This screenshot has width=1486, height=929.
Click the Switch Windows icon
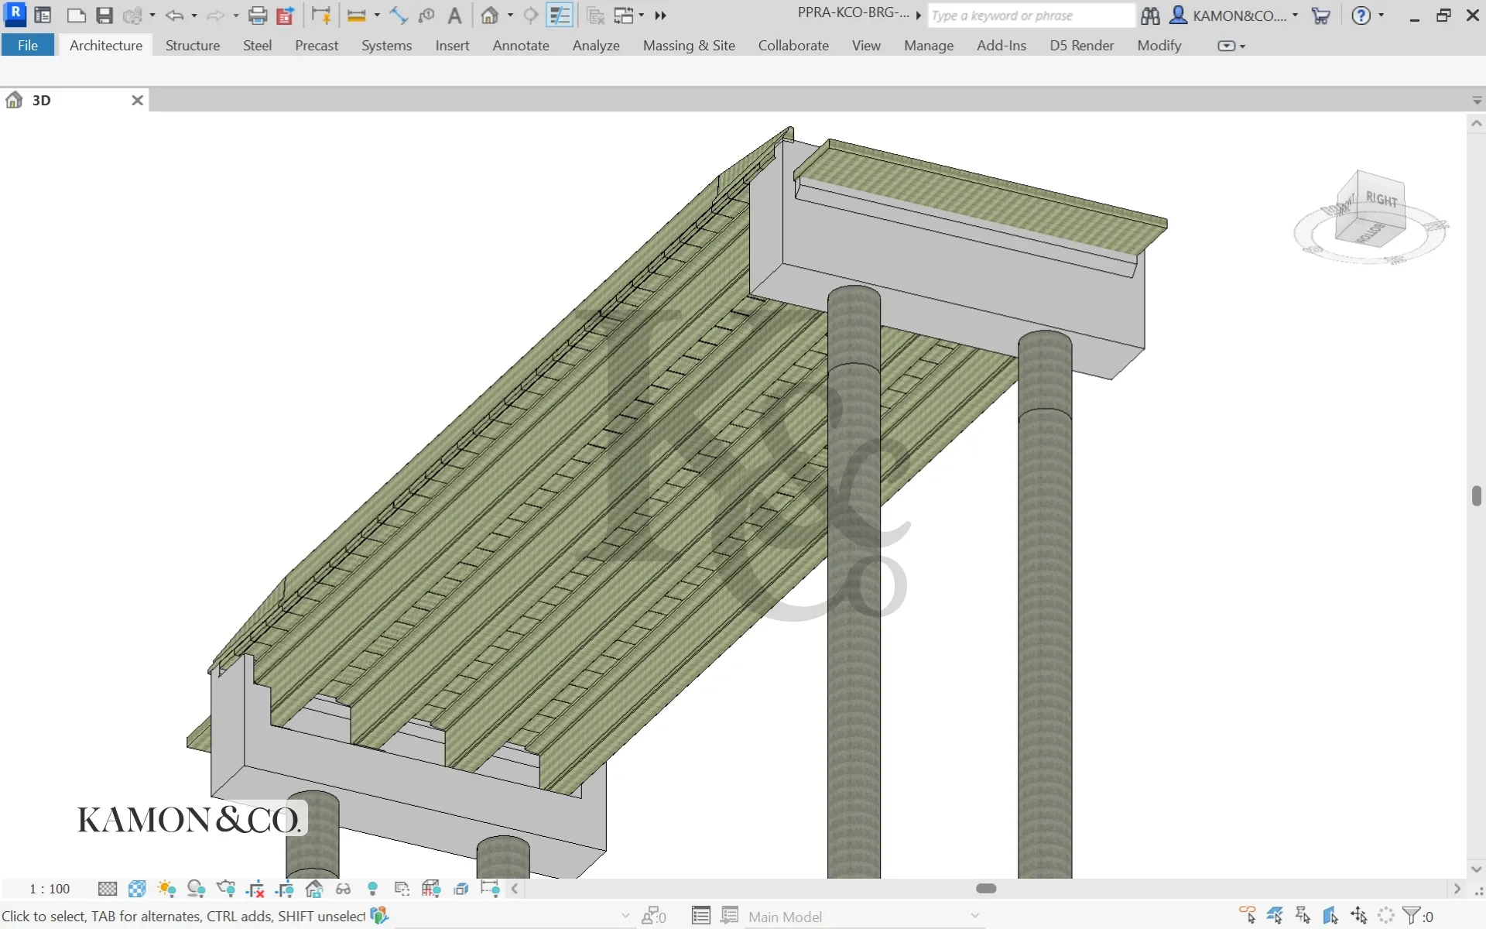pyautogui.click(x=624, y=15)
